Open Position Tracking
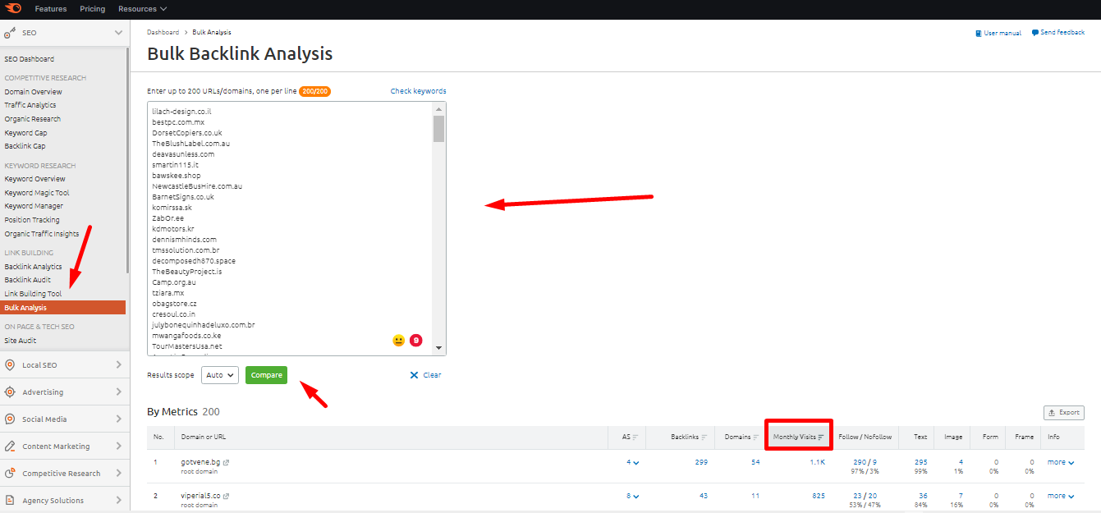 tap(32, 220)
